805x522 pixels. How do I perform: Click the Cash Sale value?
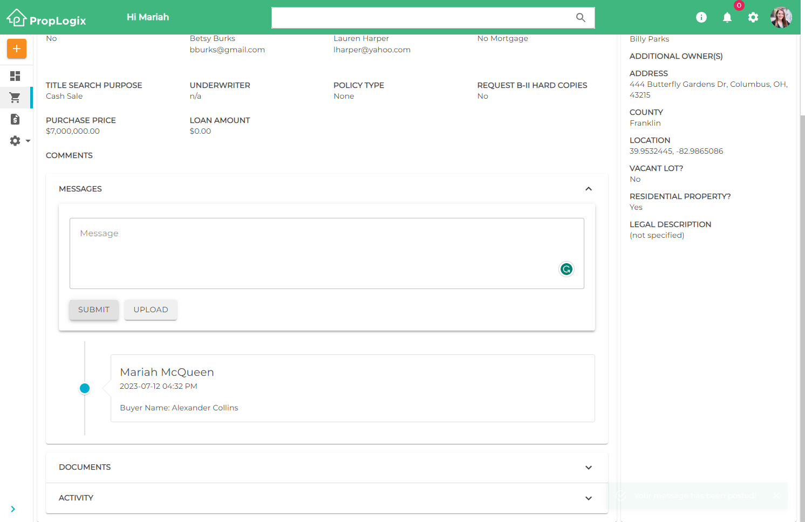64,96
